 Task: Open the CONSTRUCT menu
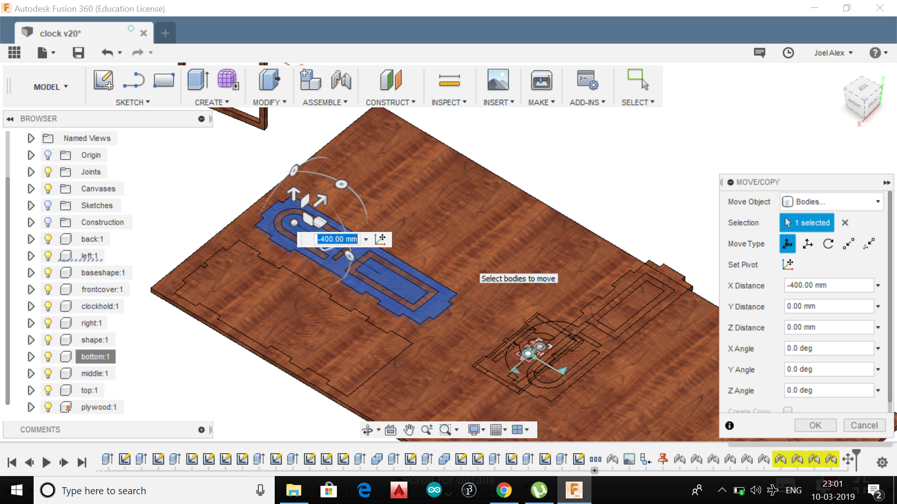coord(390,102)
